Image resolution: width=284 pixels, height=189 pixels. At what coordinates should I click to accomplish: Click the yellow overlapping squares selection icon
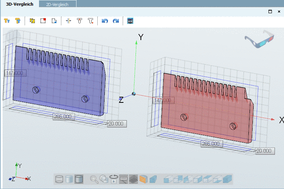pyautogui.click(x=32, y=21)
